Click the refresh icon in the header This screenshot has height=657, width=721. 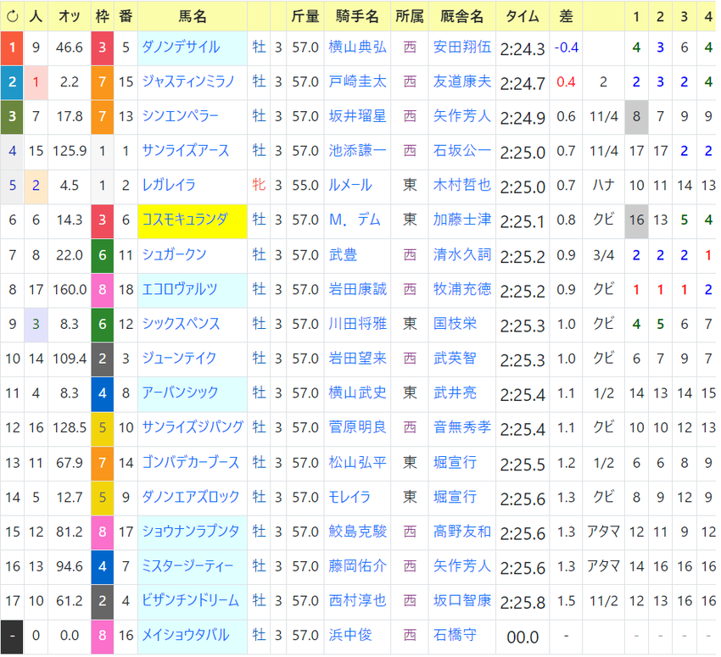click(x=13, y=17)
